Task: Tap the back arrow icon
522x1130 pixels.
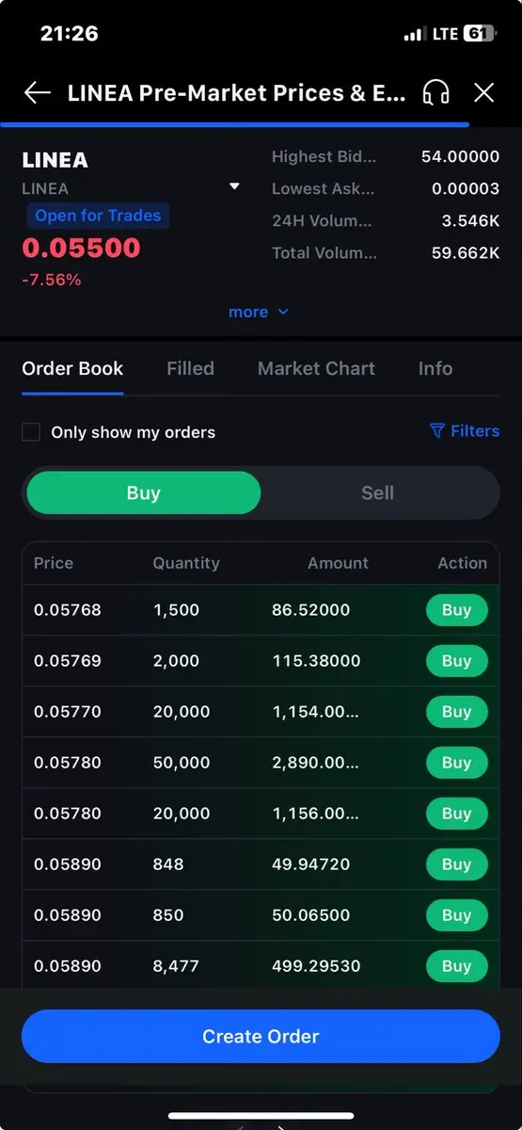Action: tap(37, 92)
